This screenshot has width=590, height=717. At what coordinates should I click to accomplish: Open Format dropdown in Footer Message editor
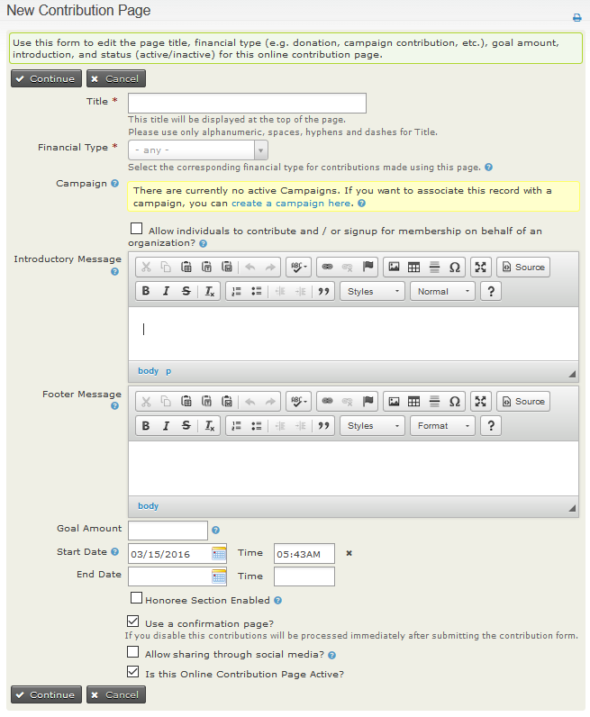[x=442, y=425]
